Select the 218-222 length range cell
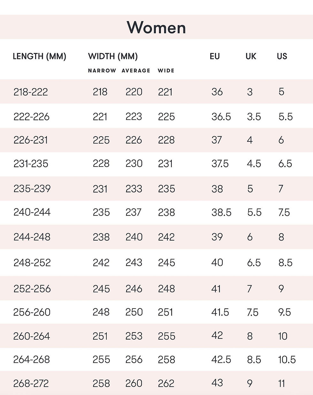The image size is (313, 395). [31, 92]
